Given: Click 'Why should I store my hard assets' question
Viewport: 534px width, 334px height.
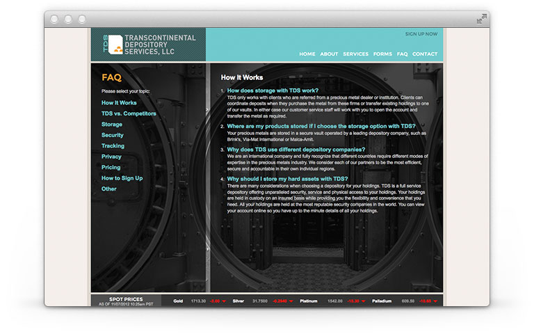Looking at the screenshot, I should tap(287, 179).
